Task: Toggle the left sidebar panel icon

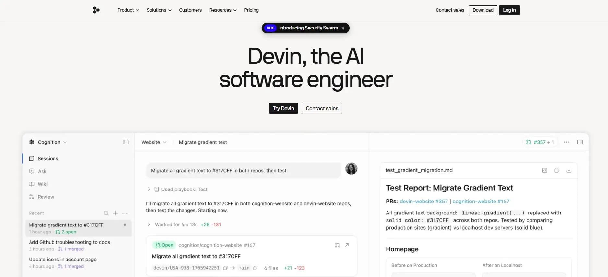Action: [125, 142]
